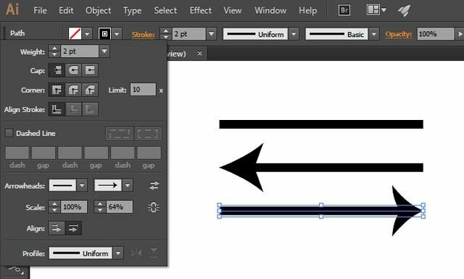Click the 64% scale stepper arrows
The image size is (464, 279).
(x=100, y=207)
